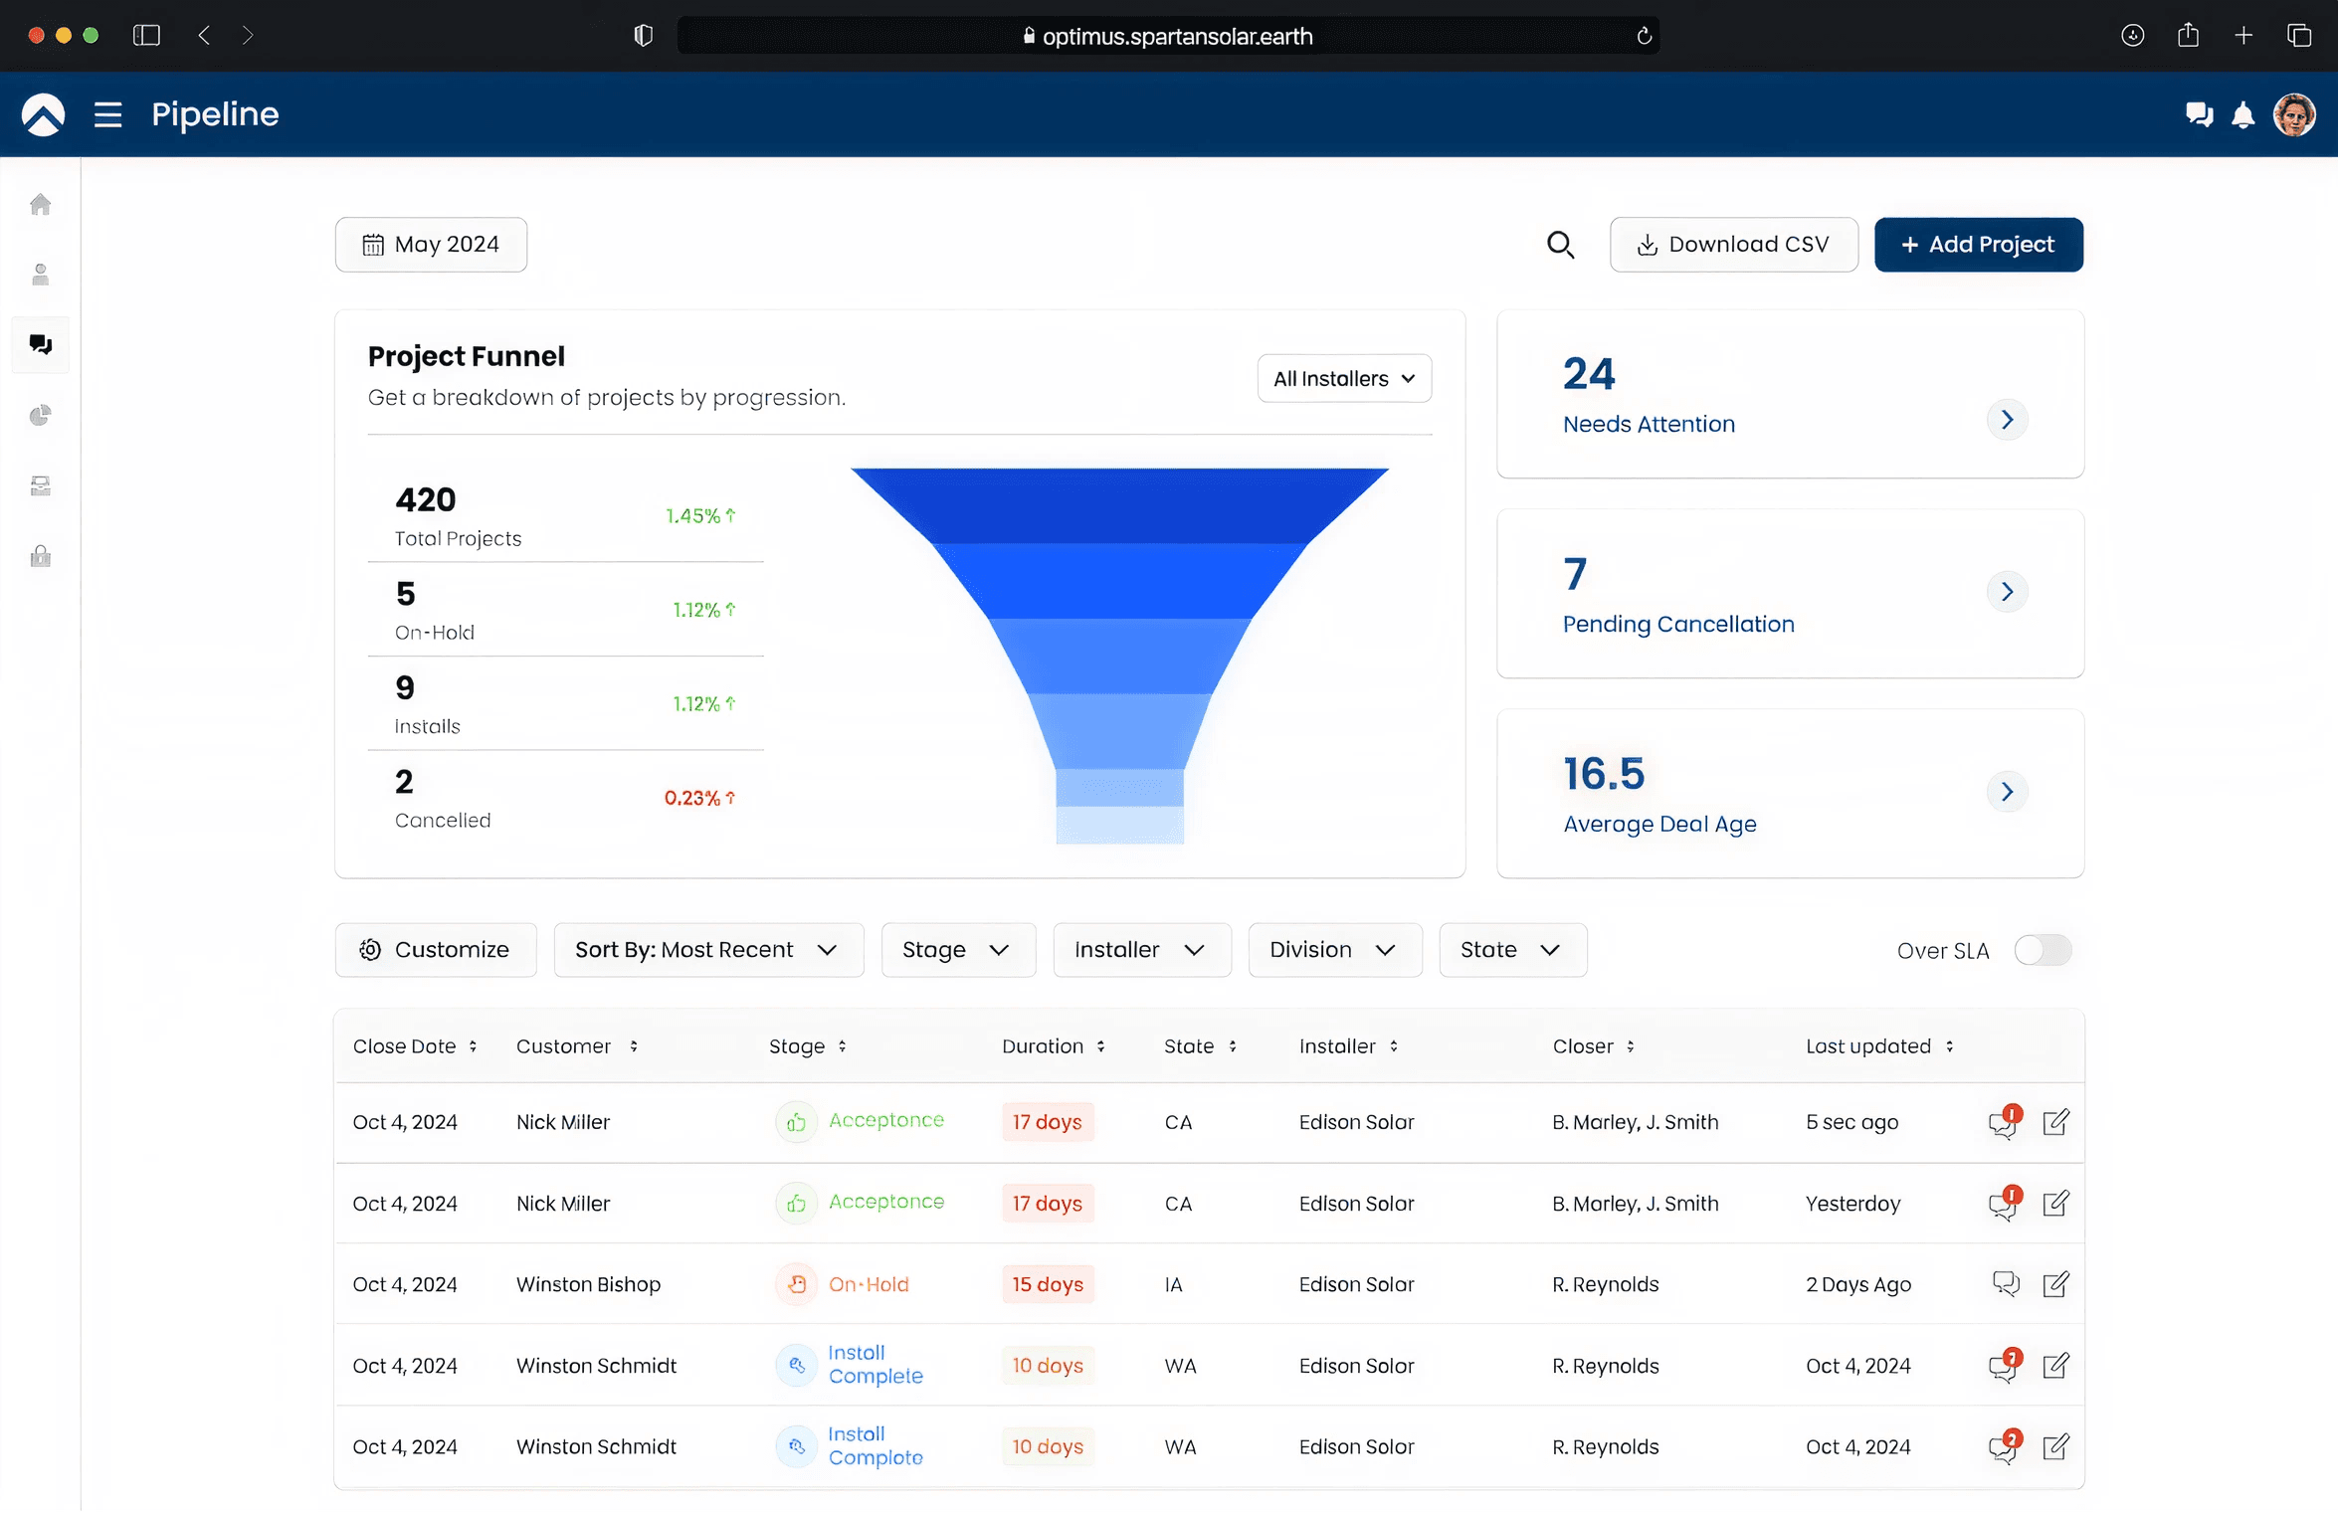
Task: Open the Division filter dropdown
Action: (1333, 950)
